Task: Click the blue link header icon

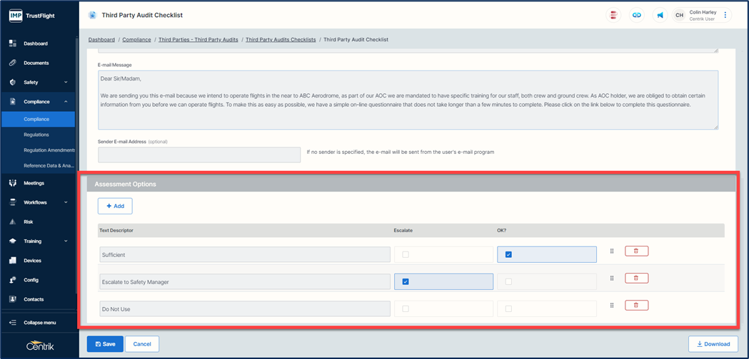Action: (637, 15)
